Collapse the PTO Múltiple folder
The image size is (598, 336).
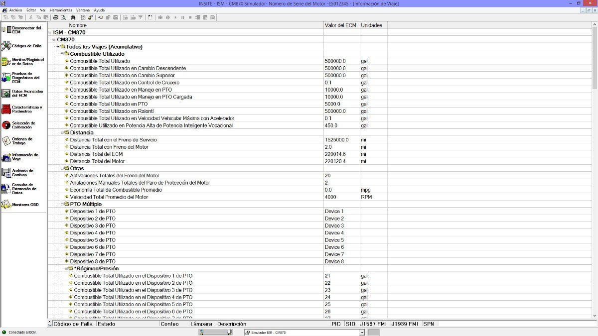point(62,205)
